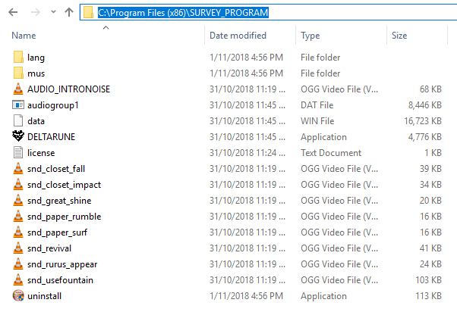Go back with the Back arrow
The width and height of the screenshot is (457, 312).
(x=13, y=12)
